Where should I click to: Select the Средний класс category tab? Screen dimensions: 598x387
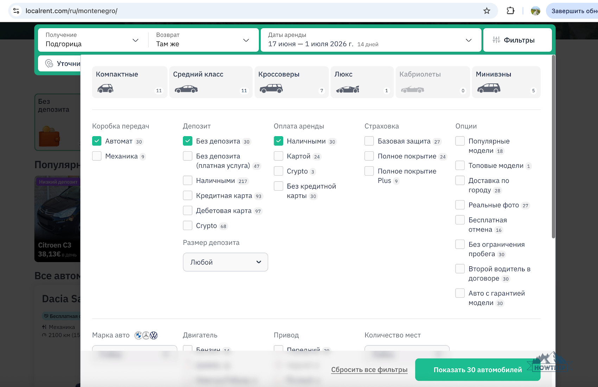tap(211, 82)
